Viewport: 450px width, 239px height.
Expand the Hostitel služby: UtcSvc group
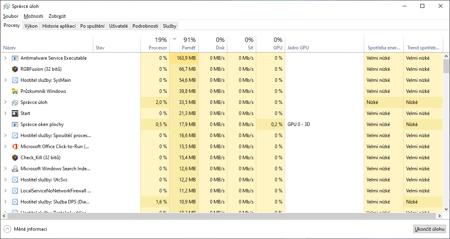tap(5, 180)
